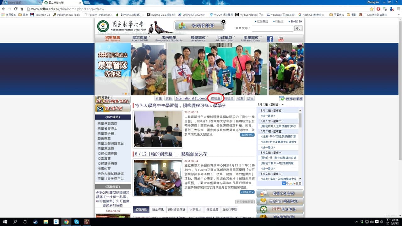This screenshot has height=226, width=402.
Task: Open the 校園公告系統 button
Action: coord(280,193)
